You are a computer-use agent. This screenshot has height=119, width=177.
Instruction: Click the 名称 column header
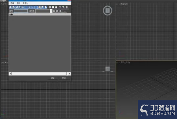click(x=40, y=14)
